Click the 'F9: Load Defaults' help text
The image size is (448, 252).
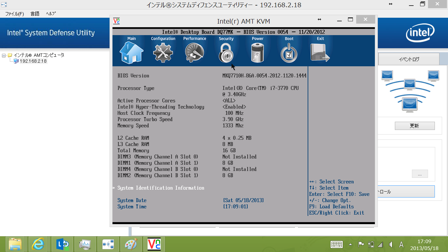(x=331, y=207)
